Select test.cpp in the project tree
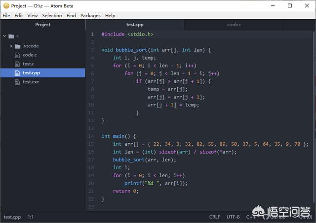The image size is (316, 223). 42,73
